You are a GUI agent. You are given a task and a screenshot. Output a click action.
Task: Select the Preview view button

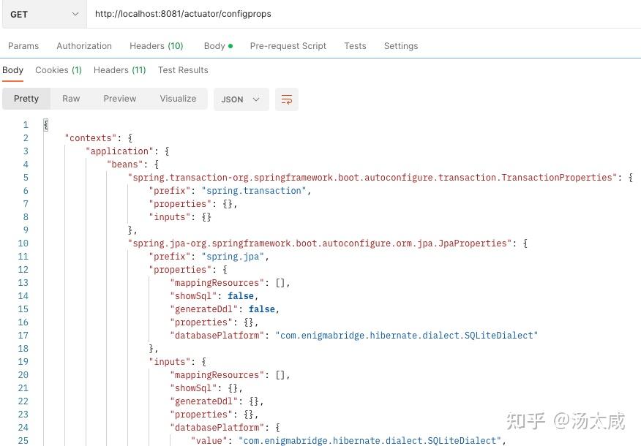click(x=120, y=99)
